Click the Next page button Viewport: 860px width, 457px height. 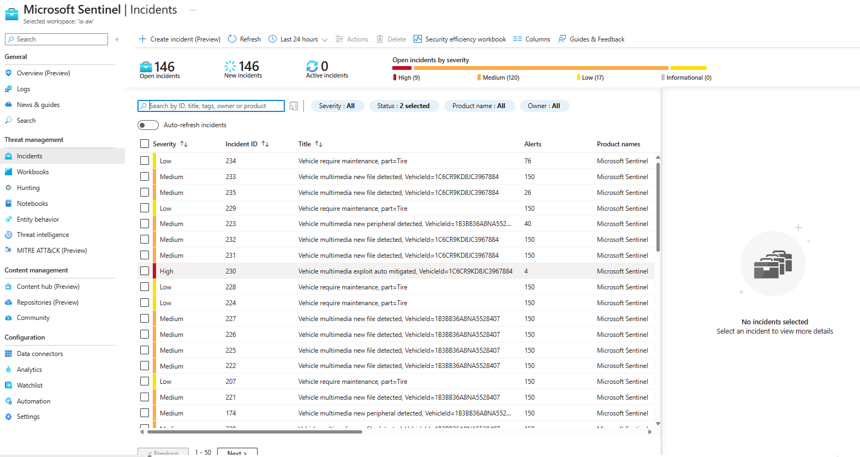coord(237,452)
